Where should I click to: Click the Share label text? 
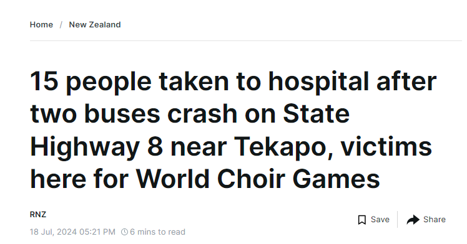click(x=435, y=219)
